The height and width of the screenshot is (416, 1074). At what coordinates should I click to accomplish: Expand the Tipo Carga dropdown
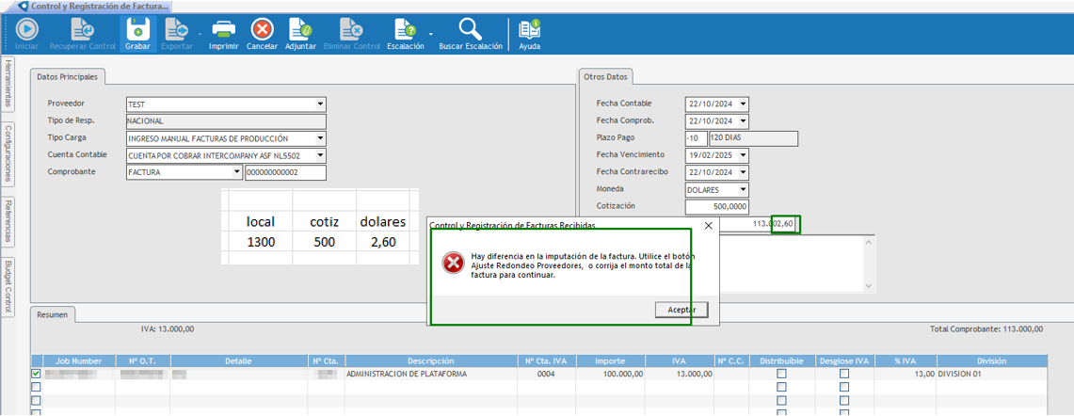tap(320, 138)
